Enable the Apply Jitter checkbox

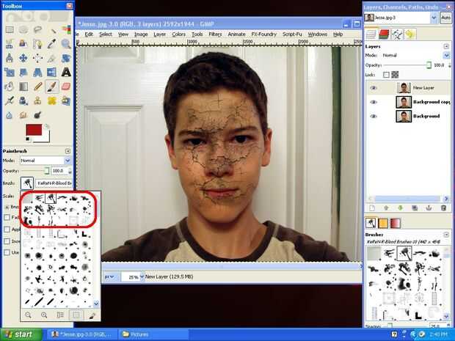pyautogui.click(x=7, y=230)
